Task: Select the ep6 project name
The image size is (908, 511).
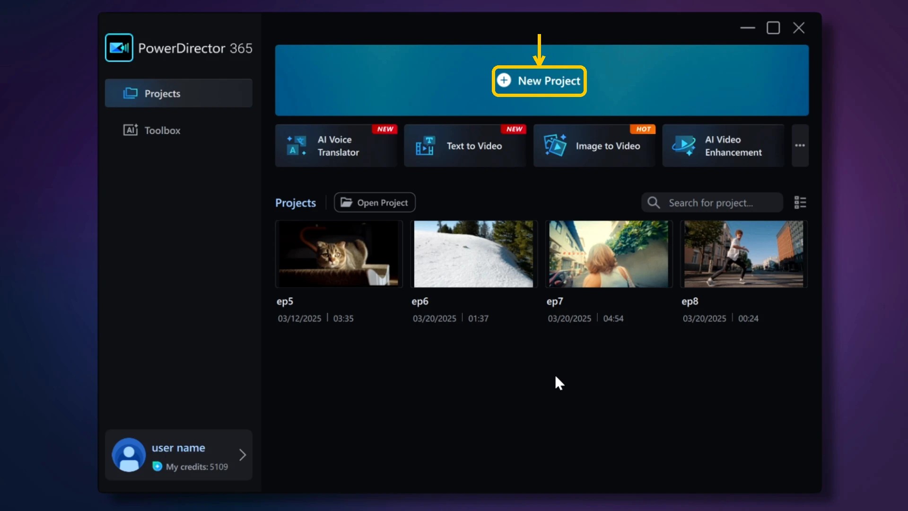Action: click(x=420, y=301)
